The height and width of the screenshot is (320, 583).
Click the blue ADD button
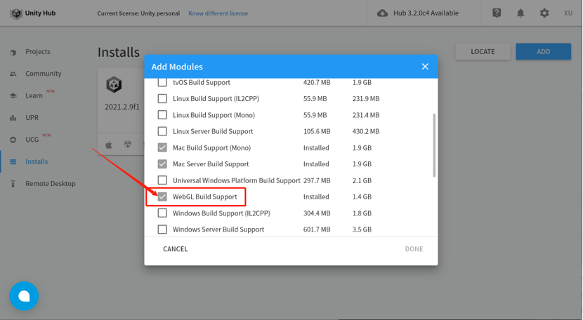tap(543, 51)
